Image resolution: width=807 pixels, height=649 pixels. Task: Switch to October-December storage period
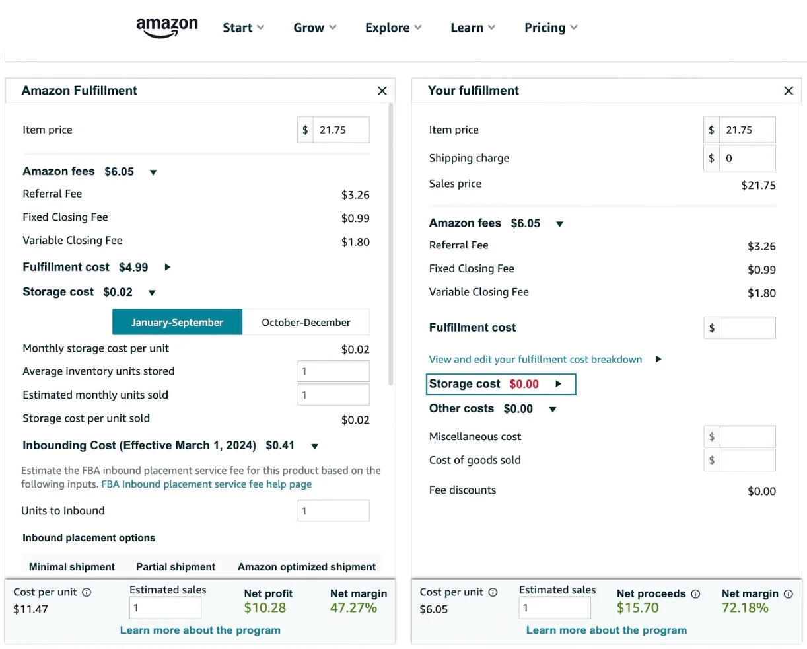[306, 323]
